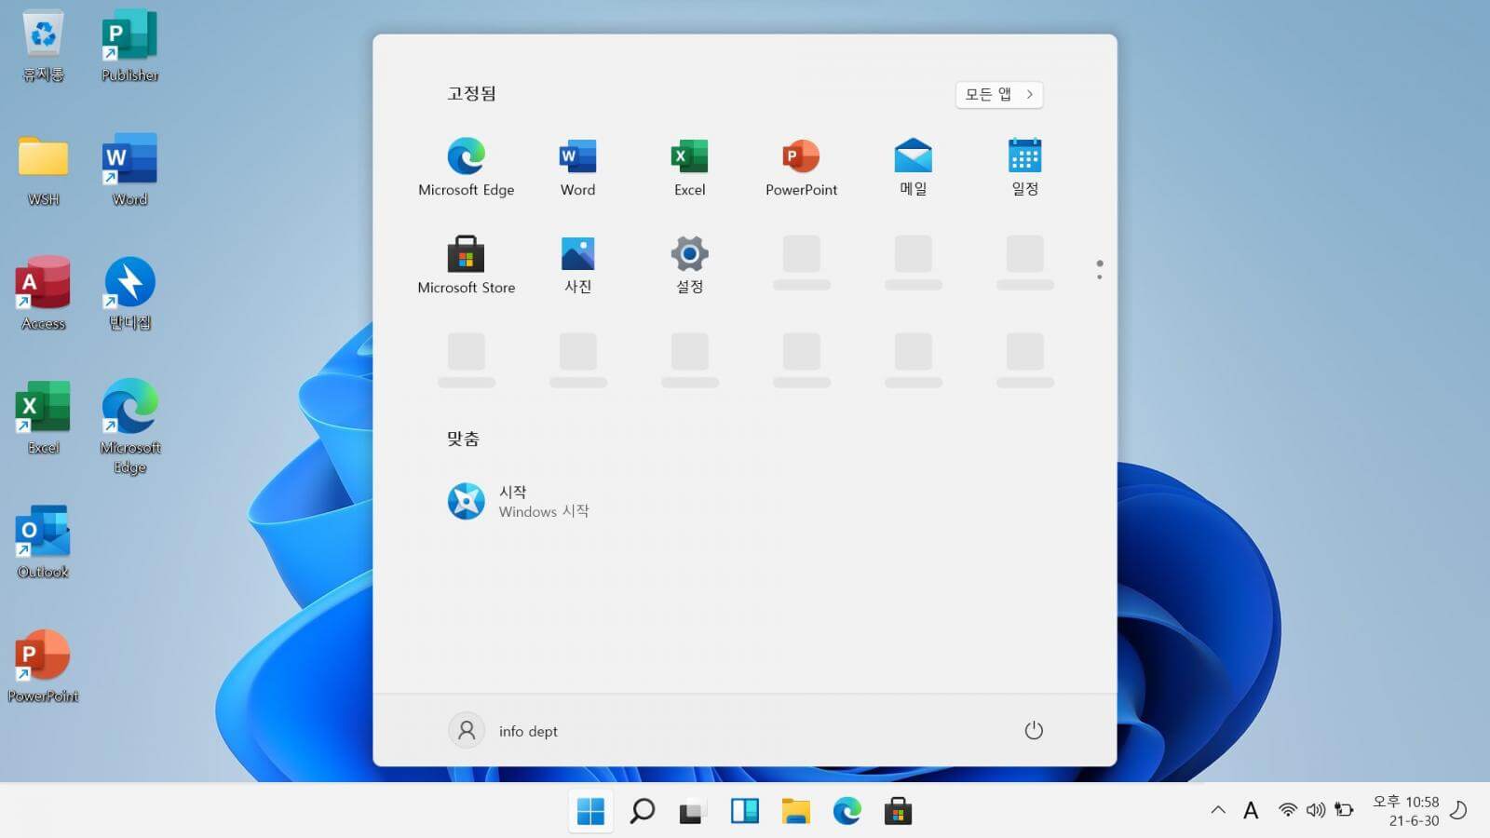Viewport: 1490px width, 838px height.
Task: Select the Publisher desktop shortcut
Action: pyautogui.click(x=129, y=47)
